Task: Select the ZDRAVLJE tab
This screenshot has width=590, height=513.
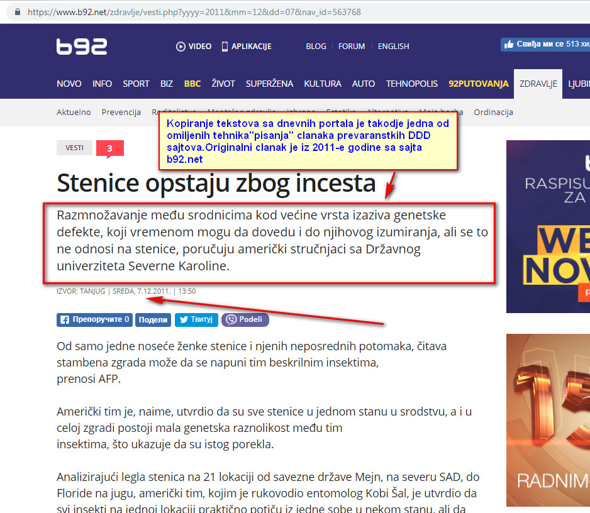Action: tap(538, 84)
